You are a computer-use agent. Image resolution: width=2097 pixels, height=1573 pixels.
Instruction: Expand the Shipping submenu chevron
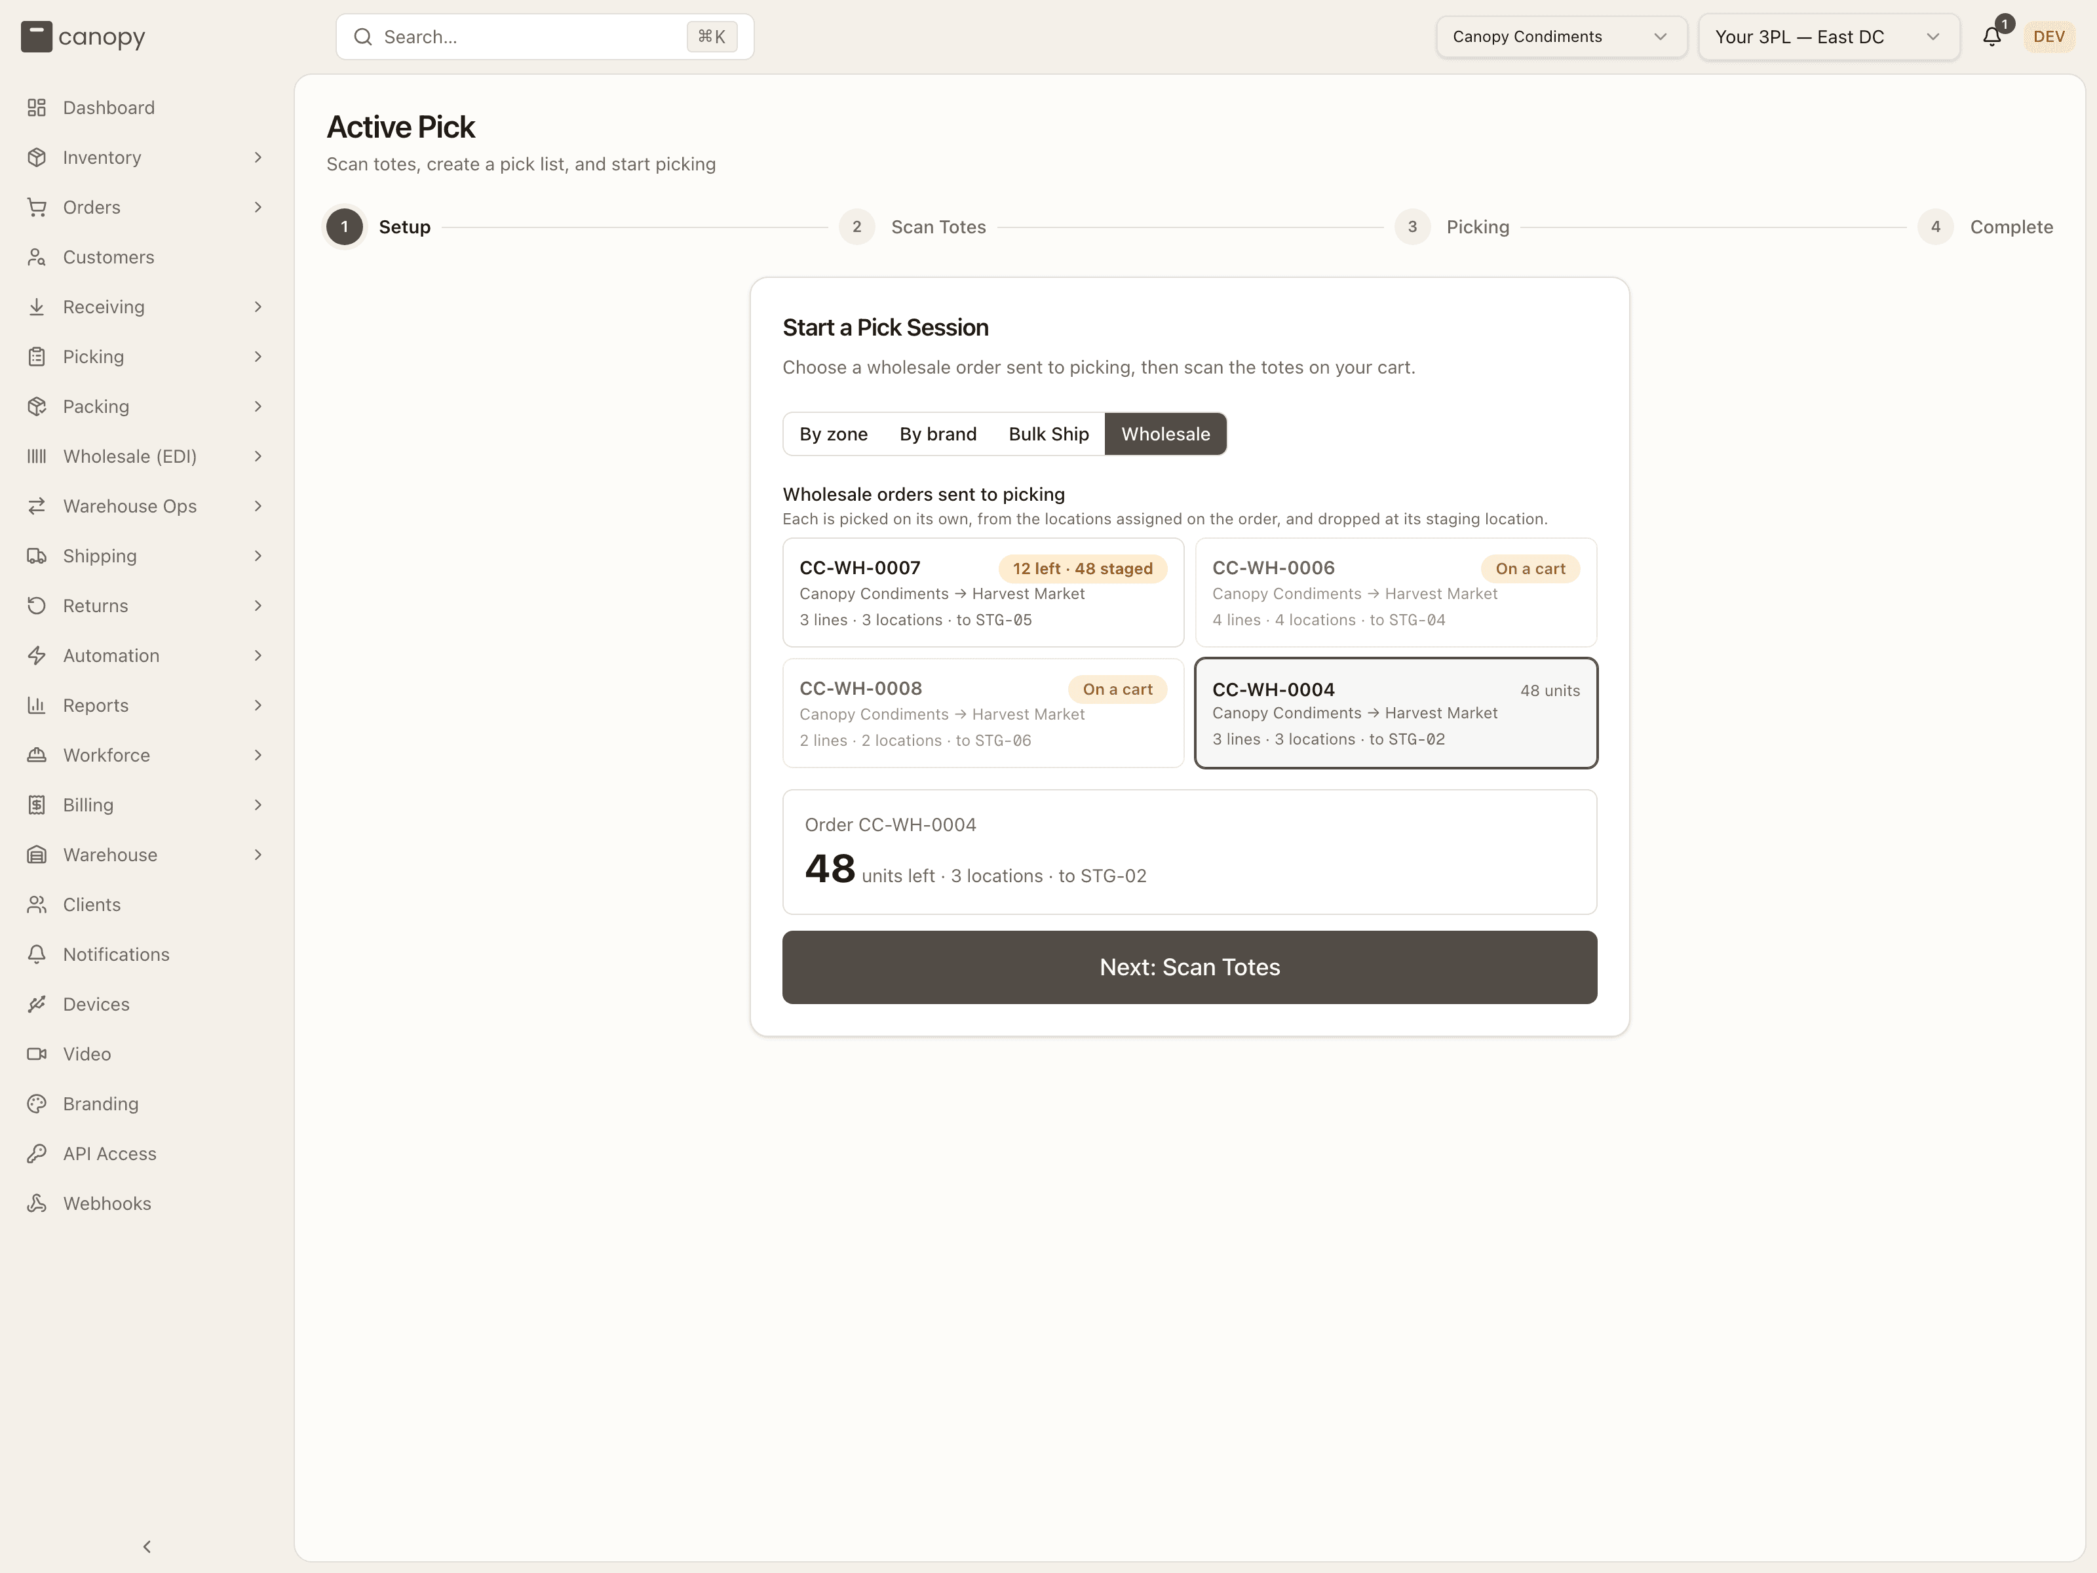(258, 556)
